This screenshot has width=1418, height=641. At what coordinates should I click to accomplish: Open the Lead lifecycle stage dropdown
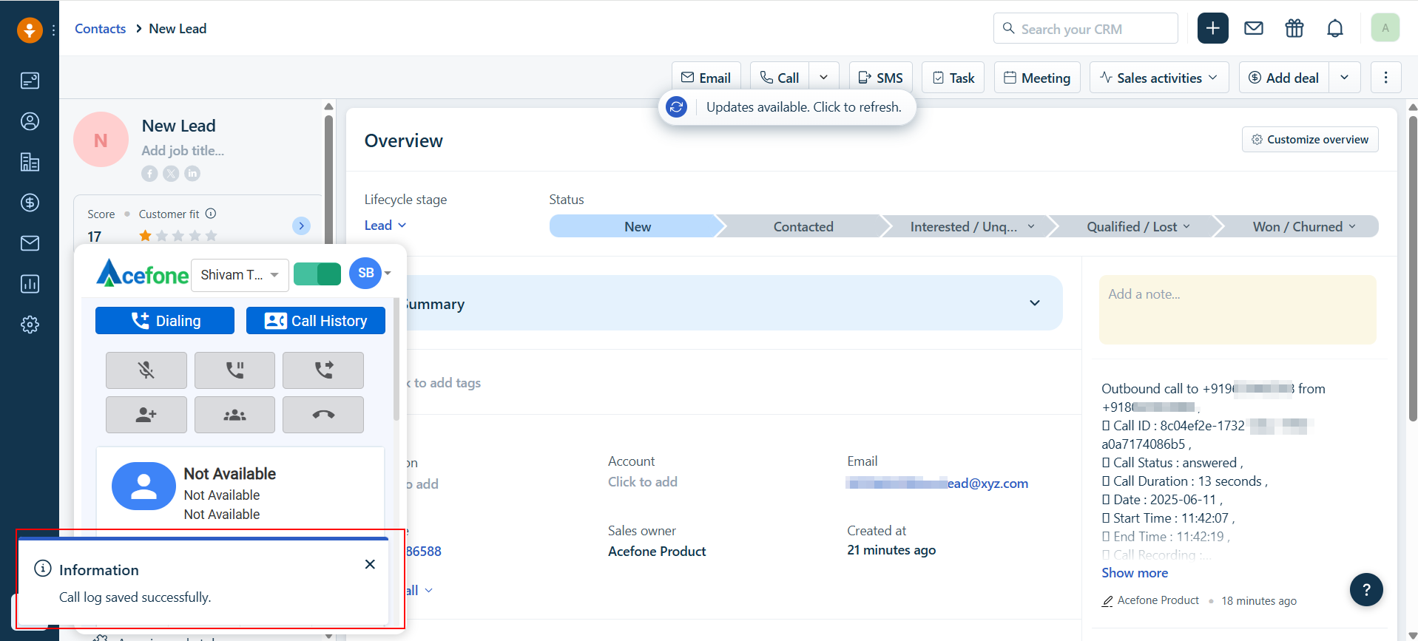pyautogui.click(x=385, y=225)
